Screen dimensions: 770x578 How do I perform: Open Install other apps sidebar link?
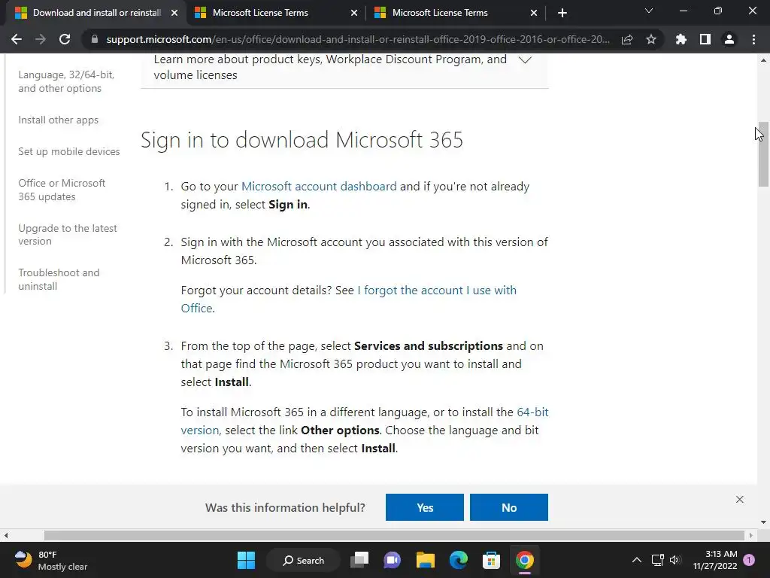[x=59, y=120]
